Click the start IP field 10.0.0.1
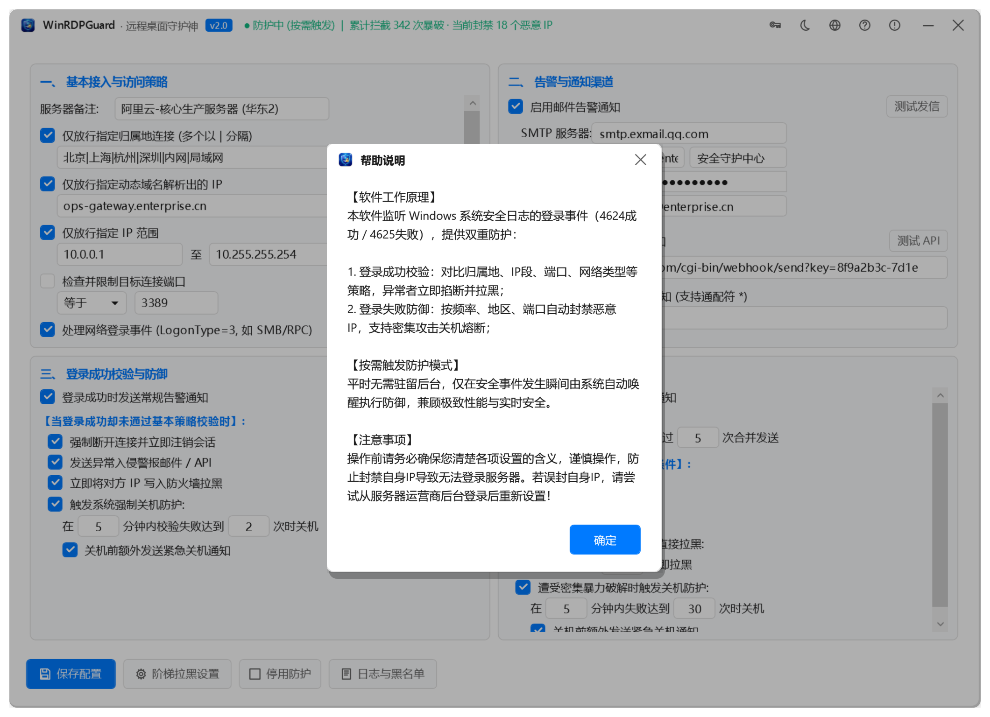This screenshot has height=717, width=990. (120, 254)
